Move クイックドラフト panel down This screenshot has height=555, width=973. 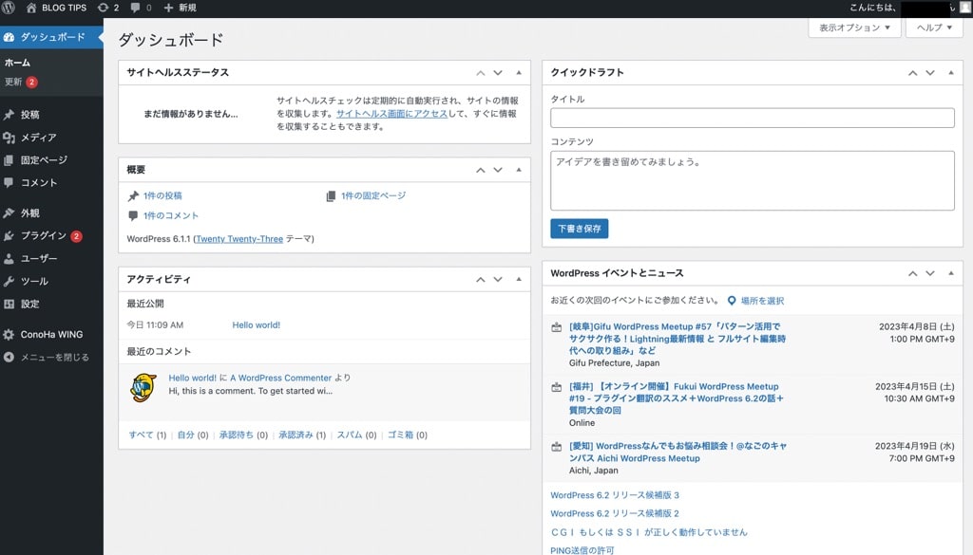(x=930, y=72)
